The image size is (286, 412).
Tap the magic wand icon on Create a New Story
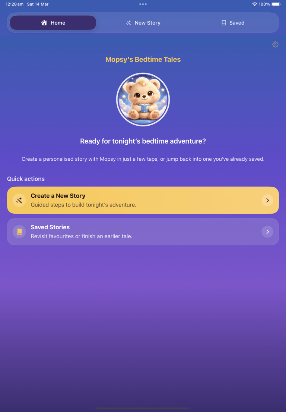pos(19,201)
